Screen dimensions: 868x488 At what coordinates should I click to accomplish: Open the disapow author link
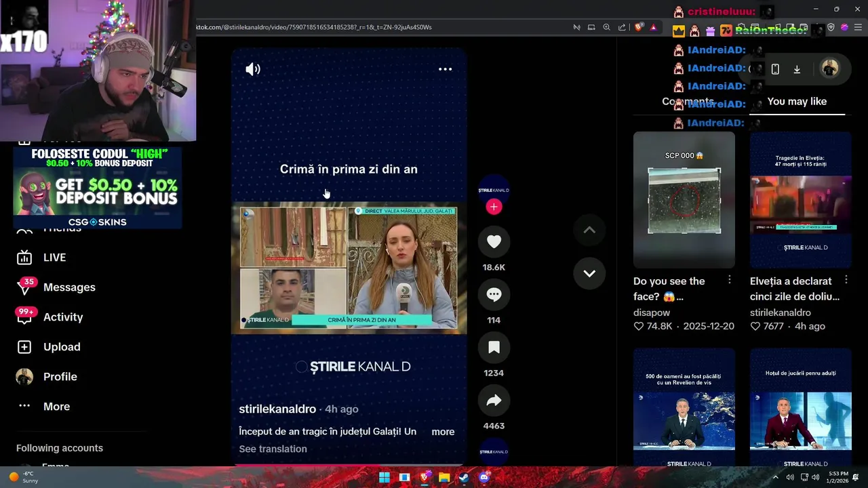pyautogui.click(x=652, y=312)
